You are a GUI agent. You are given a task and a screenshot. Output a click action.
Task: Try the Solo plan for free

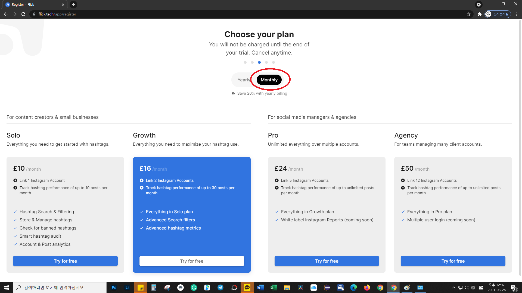point(65,261)
